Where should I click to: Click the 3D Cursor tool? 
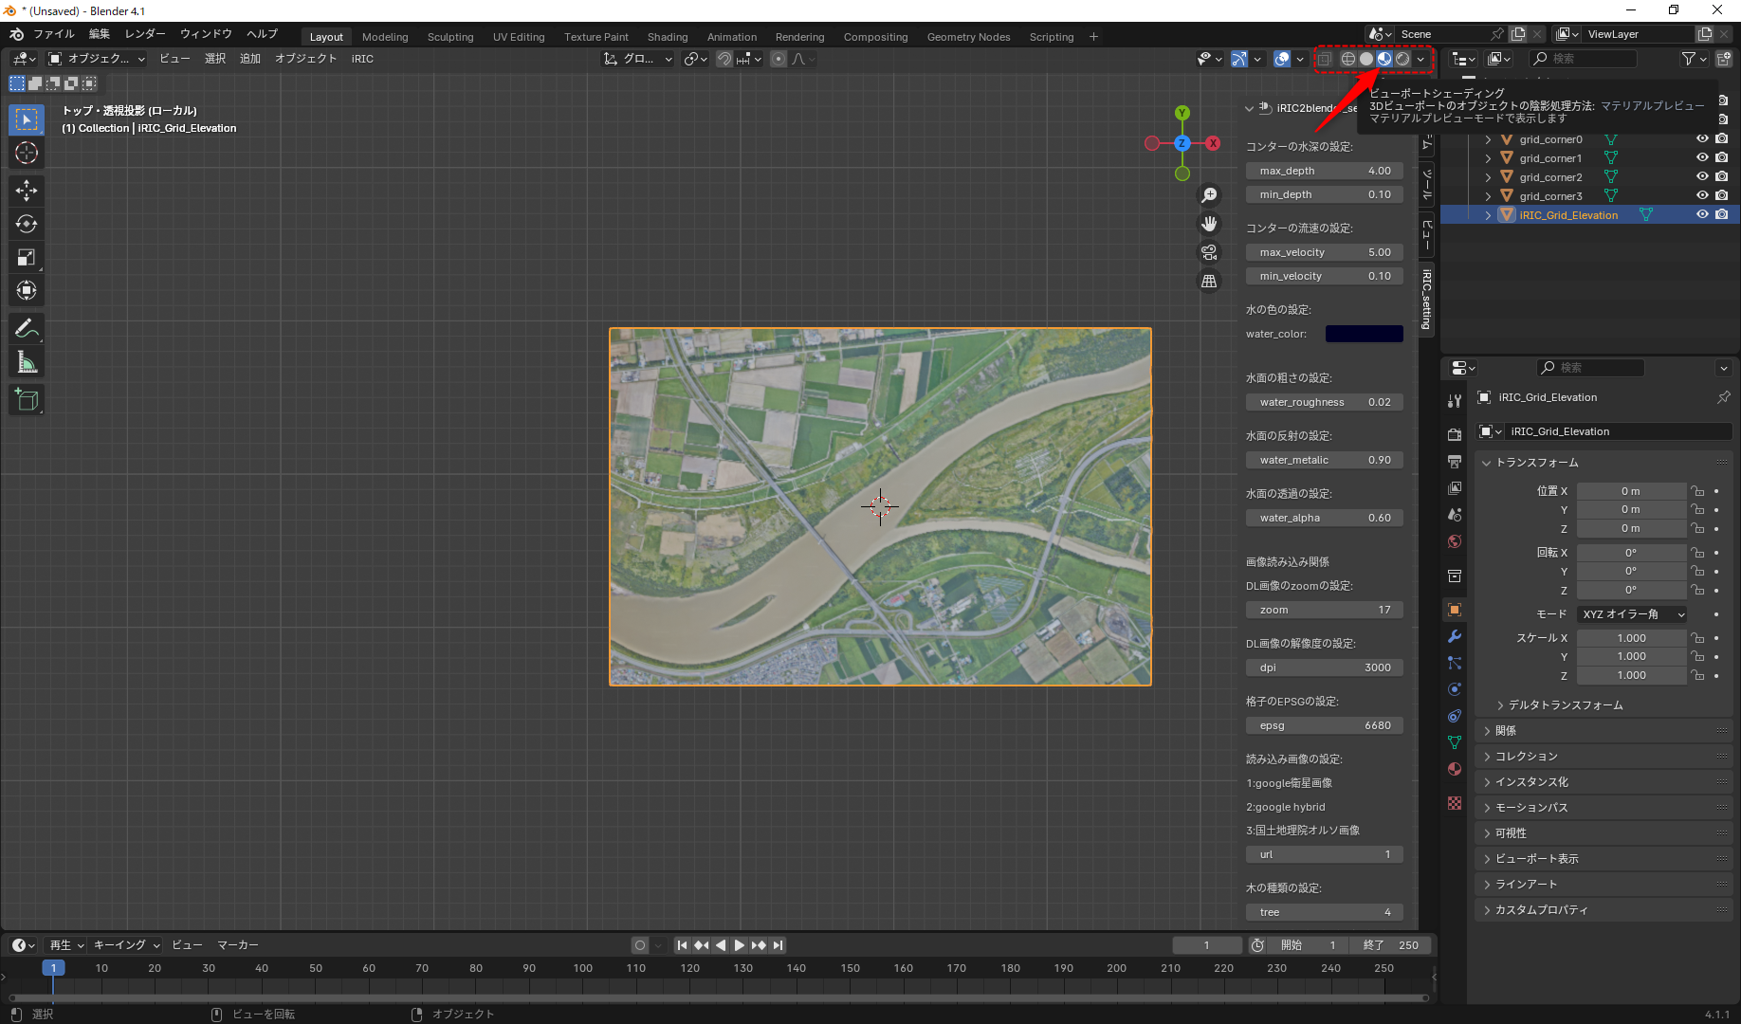[x=27, y=153]
